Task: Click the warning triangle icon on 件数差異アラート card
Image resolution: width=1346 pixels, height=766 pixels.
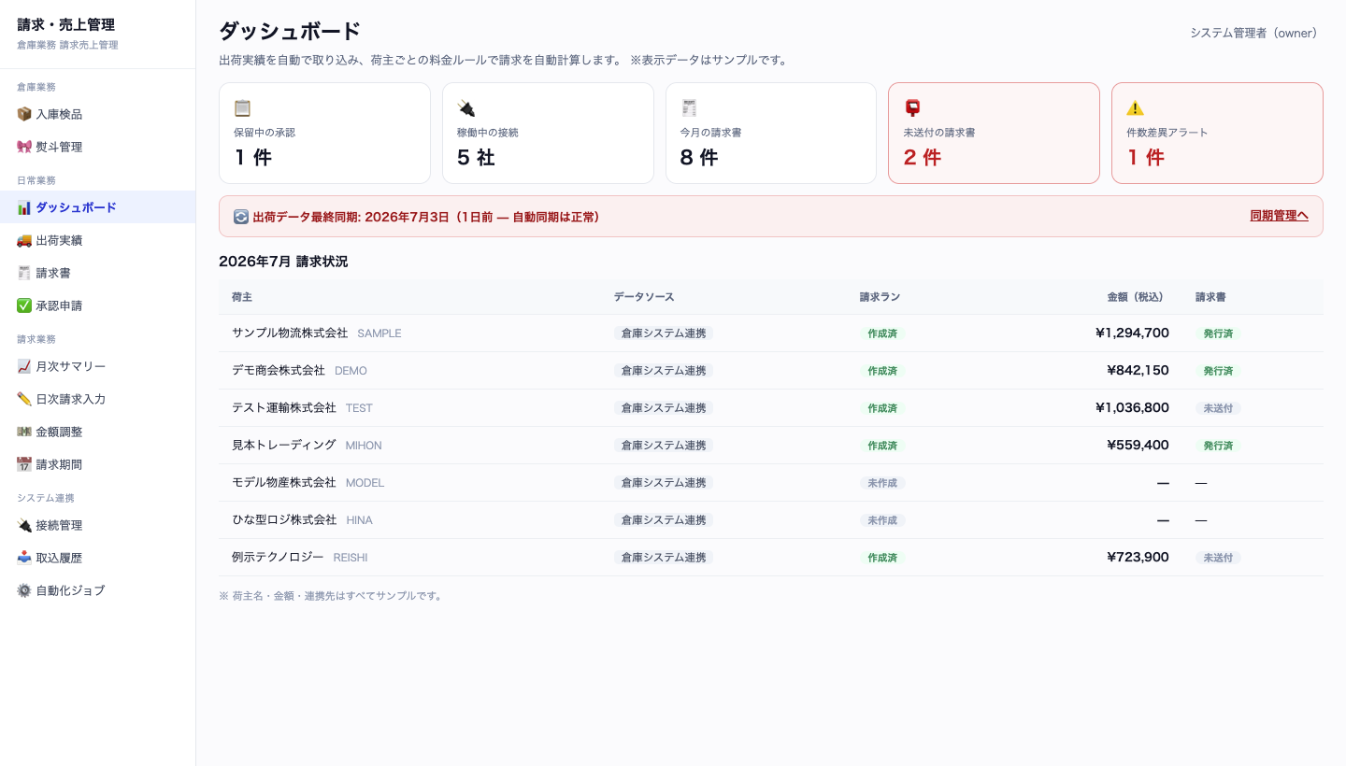Action: pos(1136,107)
